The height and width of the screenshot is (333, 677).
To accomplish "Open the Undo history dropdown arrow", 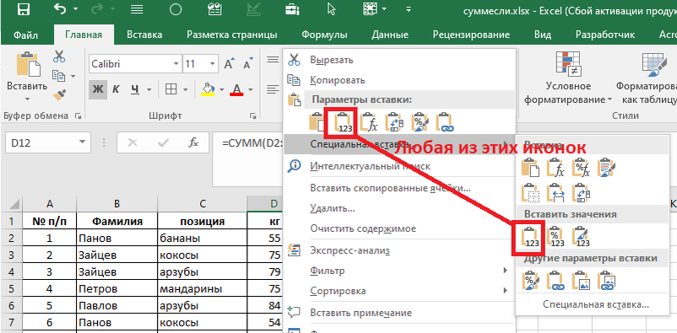I will pos(77,9).
